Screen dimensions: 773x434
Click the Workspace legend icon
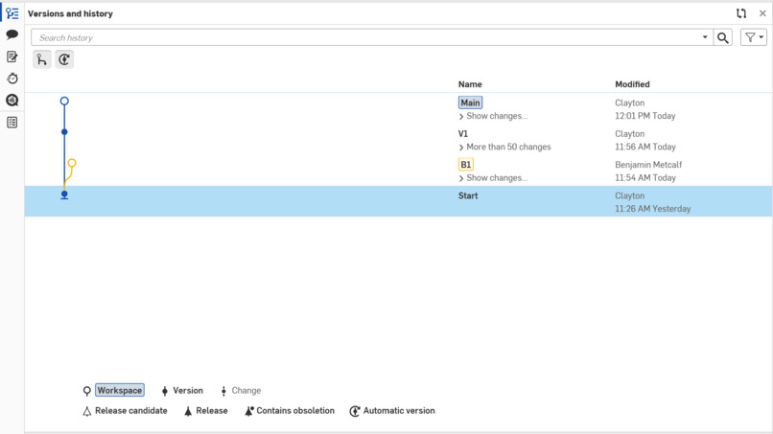pos(86,391)
